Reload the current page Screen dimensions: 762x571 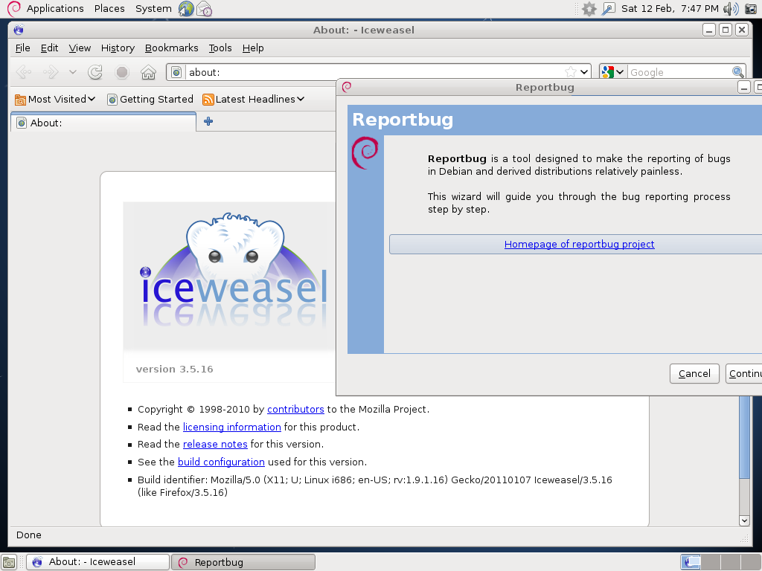(x=95, y=72)
